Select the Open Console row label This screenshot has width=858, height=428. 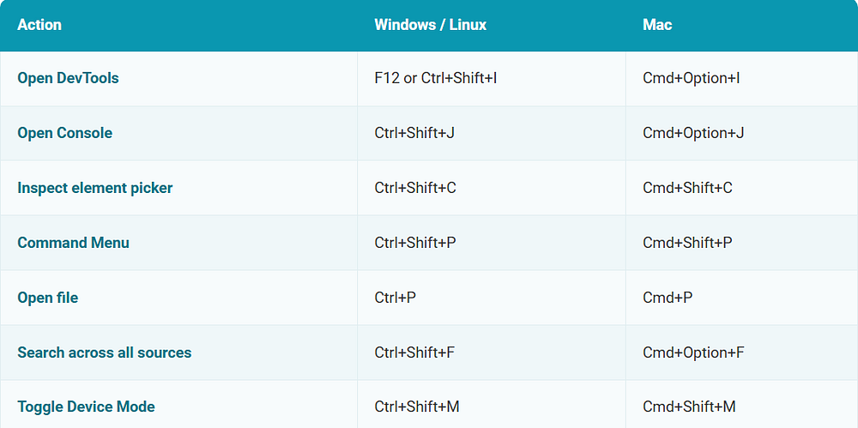(64, 133)
